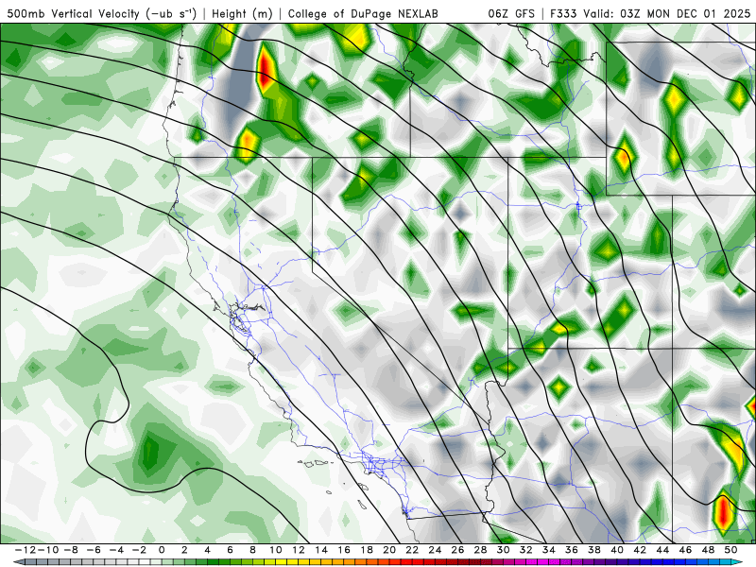This screenshot has width=756, height=567.
Task: Click the '32' color scale label
Action: coord(526,550)
